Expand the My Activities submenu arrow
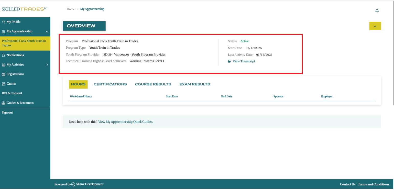 point(47,65)
